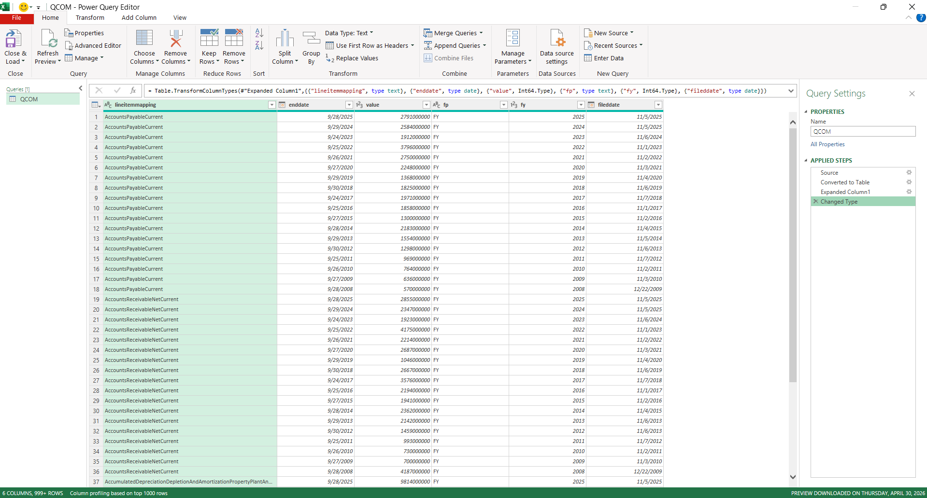The image size is (927, 498).
Task: Click the table corner menu icon
Action: point(96,105)
